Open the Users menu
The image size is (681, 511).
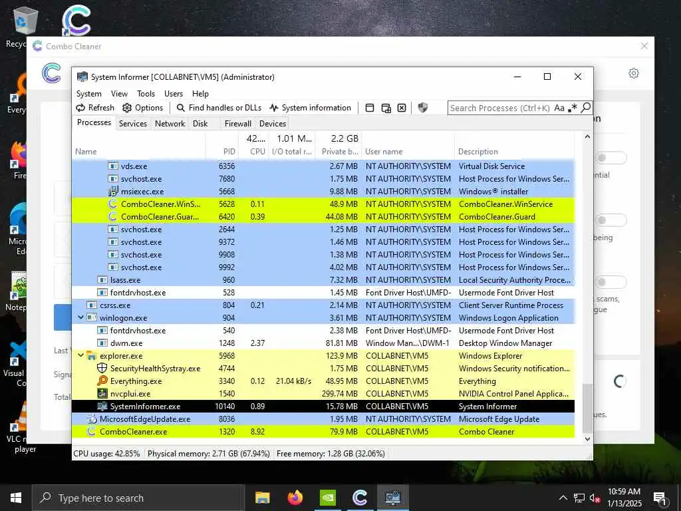coord(174,94)
